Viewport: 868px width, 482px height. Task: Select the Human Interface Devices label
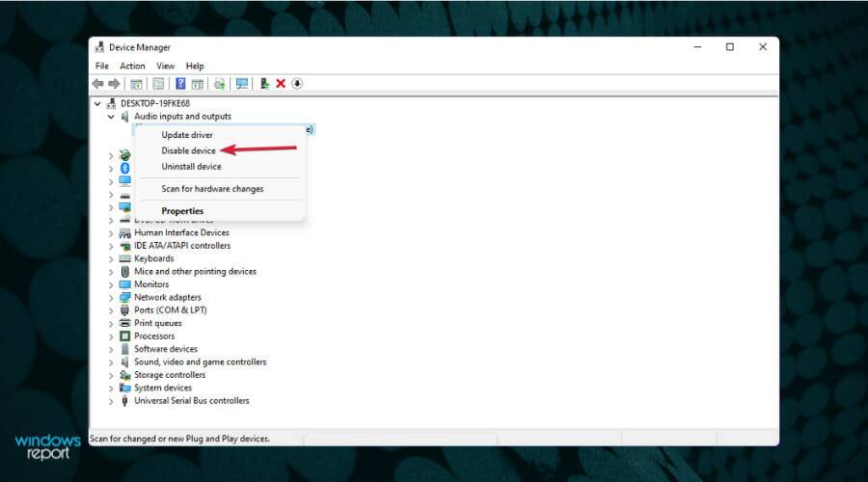pos(181,232)
